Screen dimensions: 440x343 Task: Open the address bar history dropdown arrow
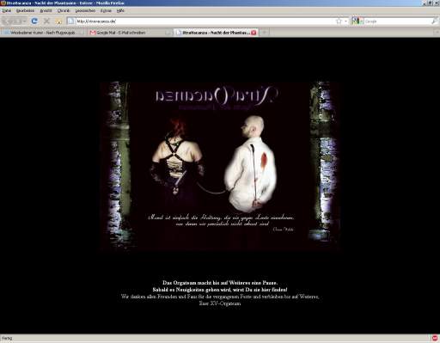click(345, 21)
